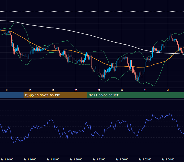The image size is (184, 162).
Task: Click the 20 hour label on chart axis
Action: (76, 90)
